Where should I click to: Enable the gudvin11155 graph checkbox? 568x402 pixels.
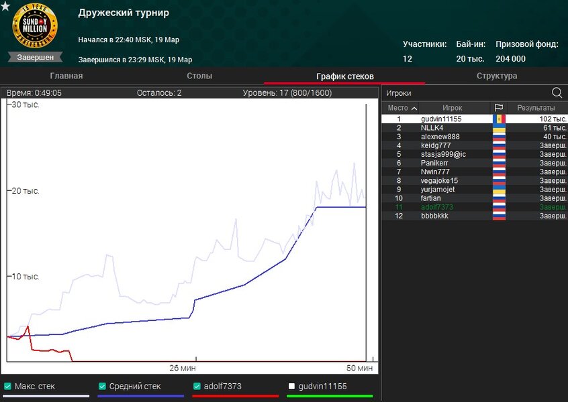coord(291,386)
